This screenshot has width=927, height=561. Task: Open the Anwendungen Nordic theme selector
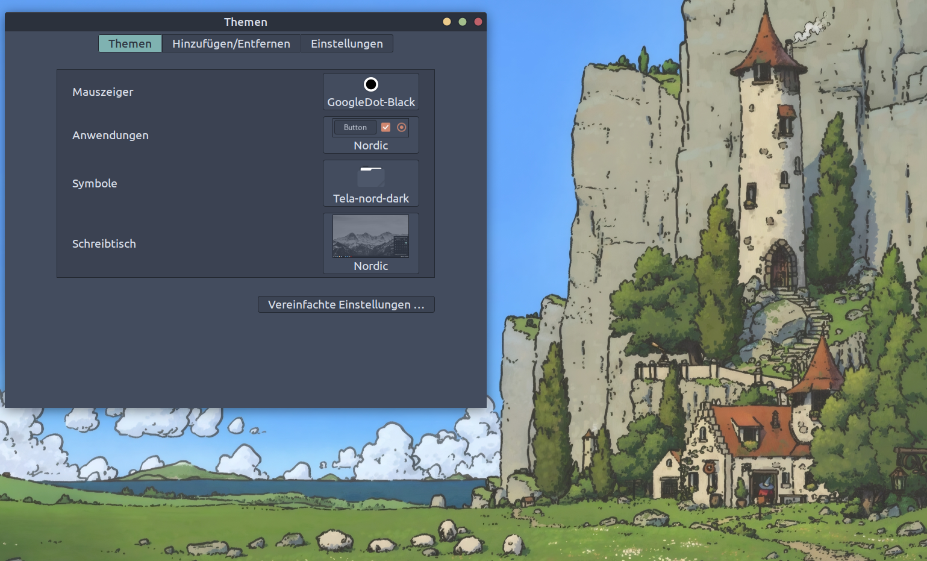371,135
